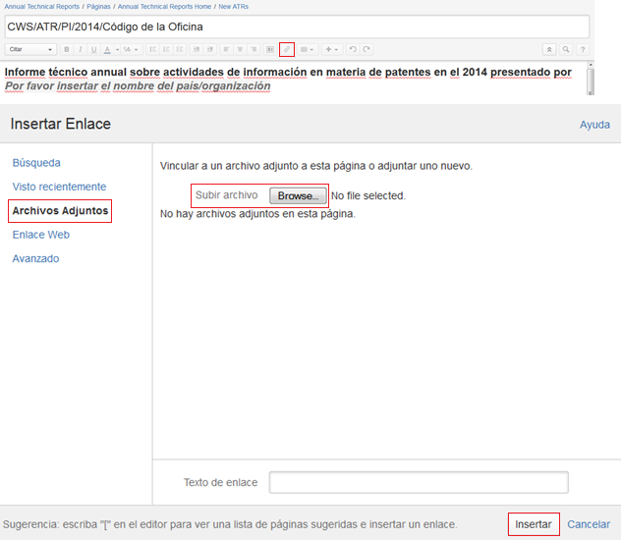Expand the table insert dropdown
The height and width of the screenshot is (540, 622).
(x=309, y=49)
